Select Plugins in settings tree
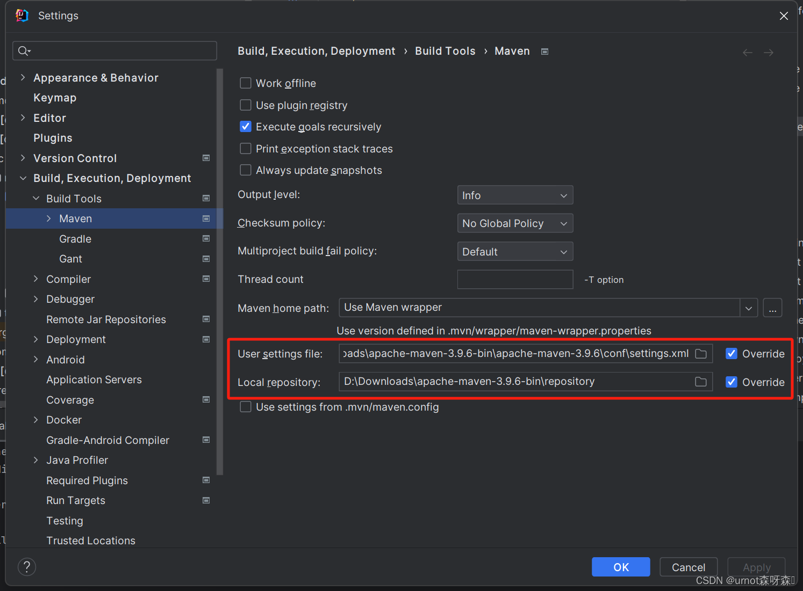The width and height of the screenshot is (803, 591). 53,138
